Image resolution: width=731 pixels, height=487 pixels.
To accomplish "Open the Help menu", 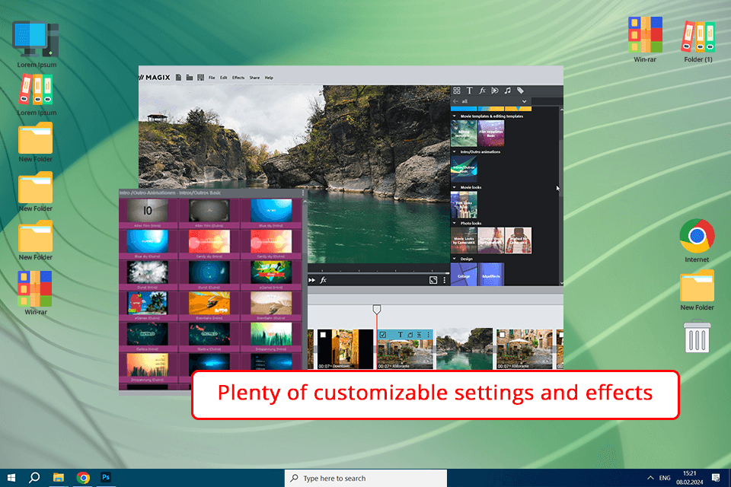I will [x=269, y=78].
